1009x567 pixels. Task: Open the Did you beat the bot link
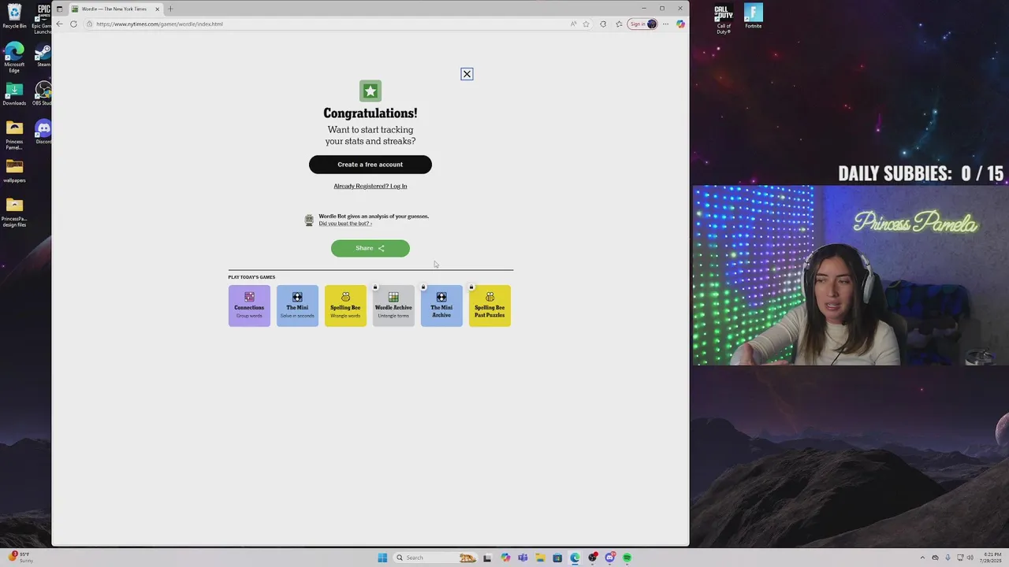344,224
